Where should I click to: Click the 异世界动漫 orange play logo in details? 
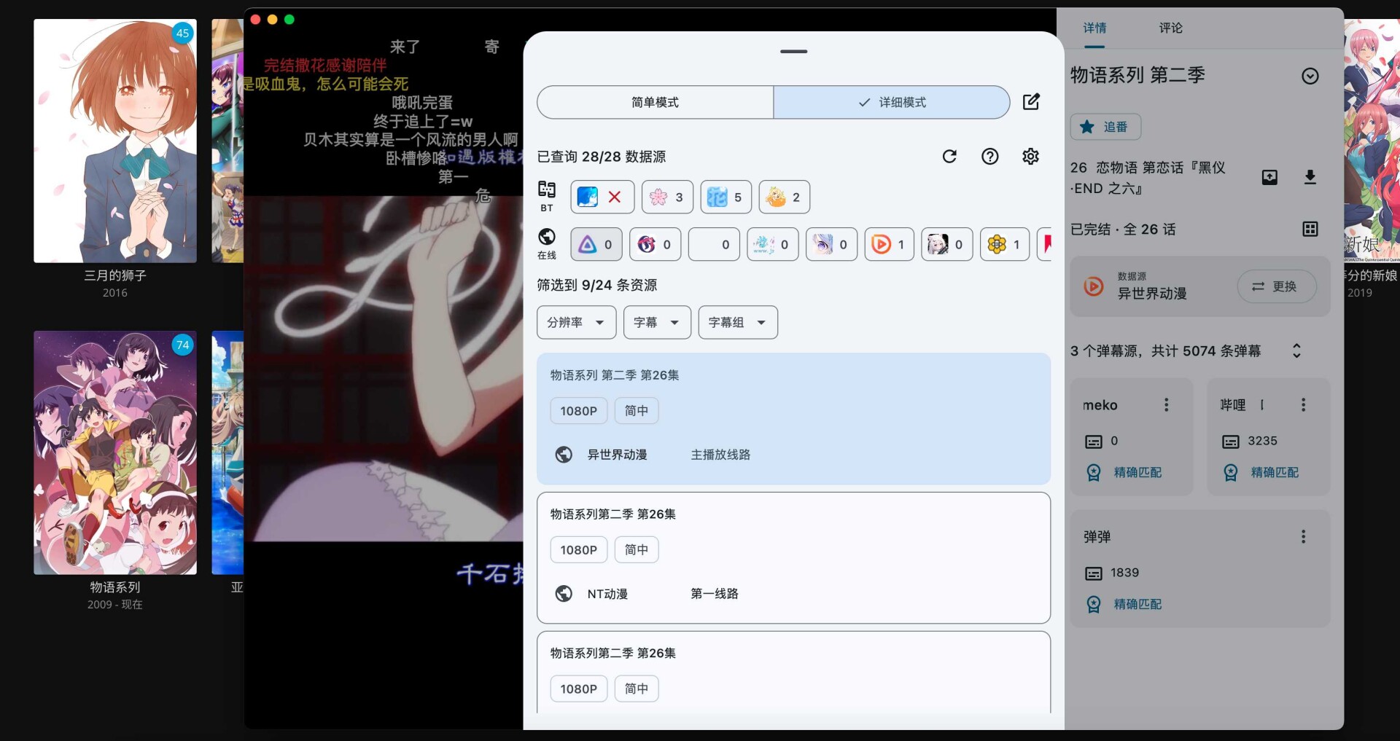pos(1094,286)
